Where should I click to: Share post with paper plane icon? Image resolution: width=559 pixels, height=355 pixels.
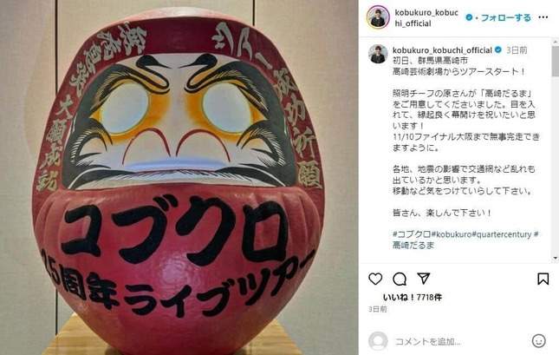(424, 279)
